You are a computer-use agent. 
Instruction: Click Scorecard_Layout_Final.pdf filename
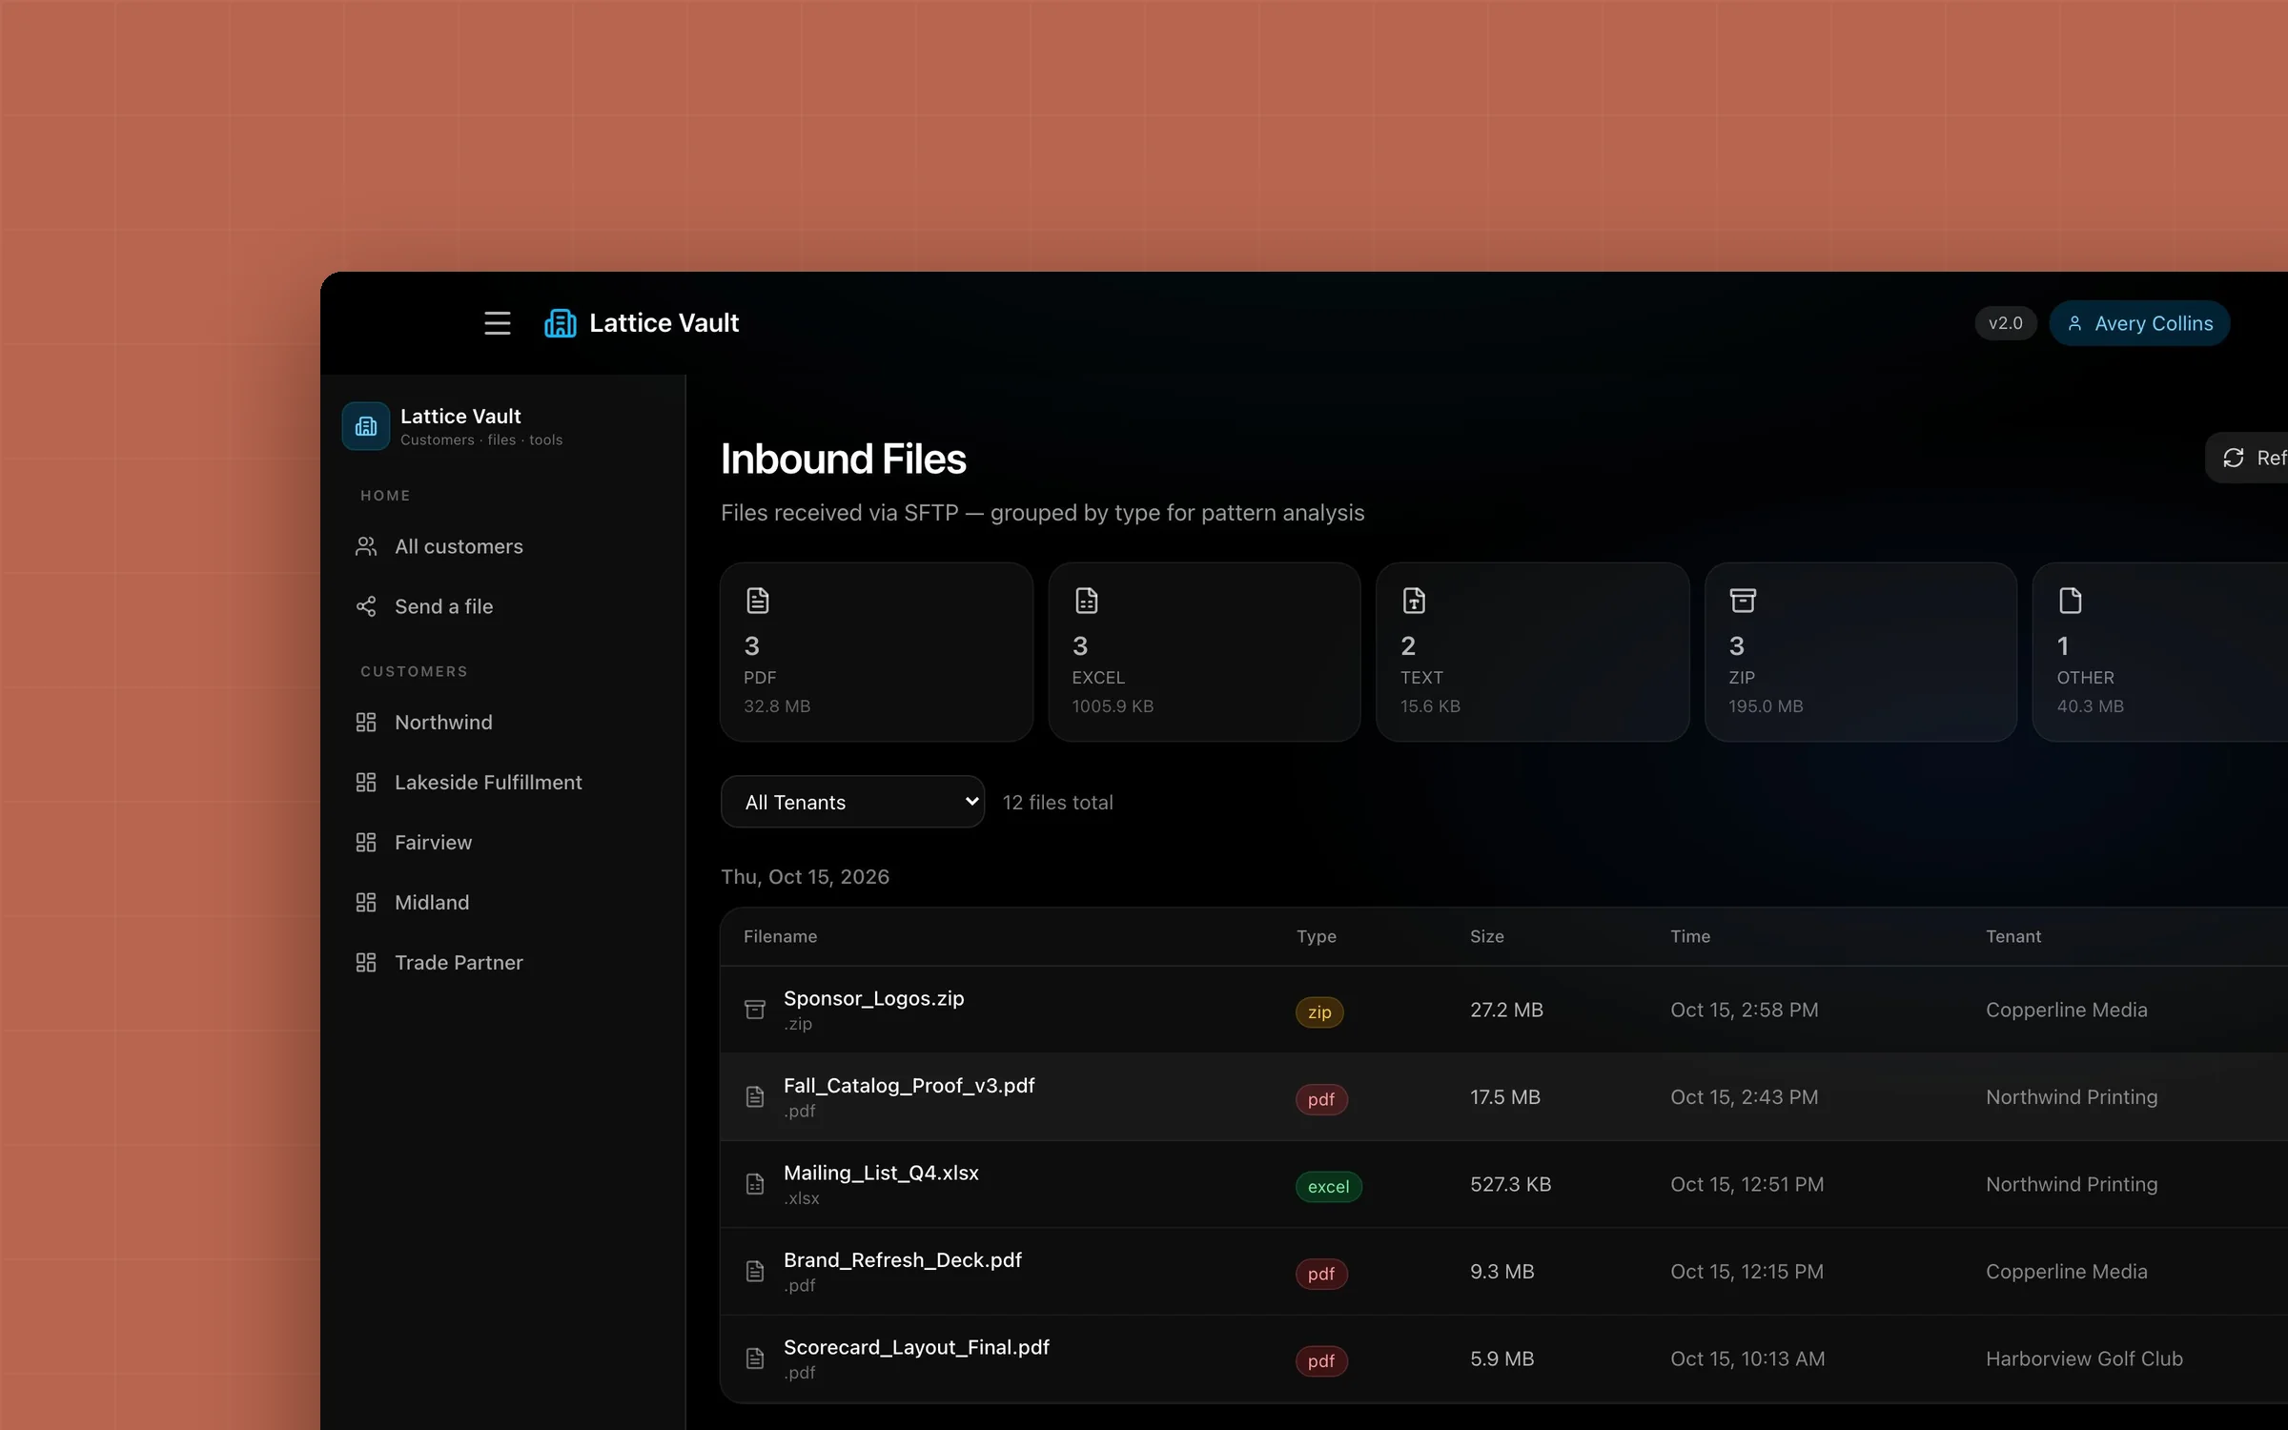click(916, 1347)
